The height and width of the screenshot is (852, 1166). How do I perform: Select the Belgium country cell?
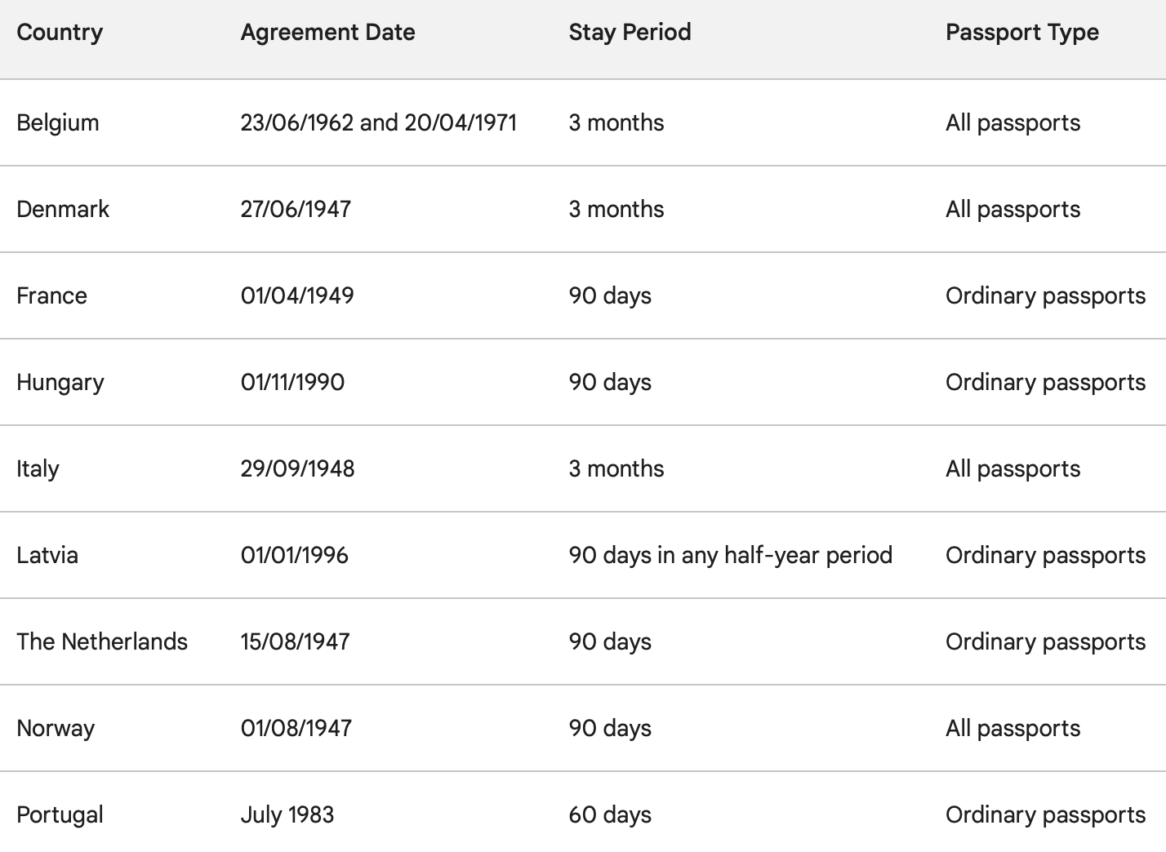coord(58,123)
